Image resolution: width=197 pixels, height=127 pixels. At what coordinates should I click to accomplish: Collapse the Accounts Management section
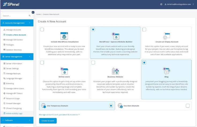click(30, 23)
